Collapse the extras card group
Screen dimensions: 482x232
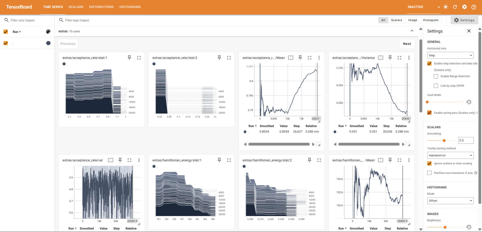point(412,31)
